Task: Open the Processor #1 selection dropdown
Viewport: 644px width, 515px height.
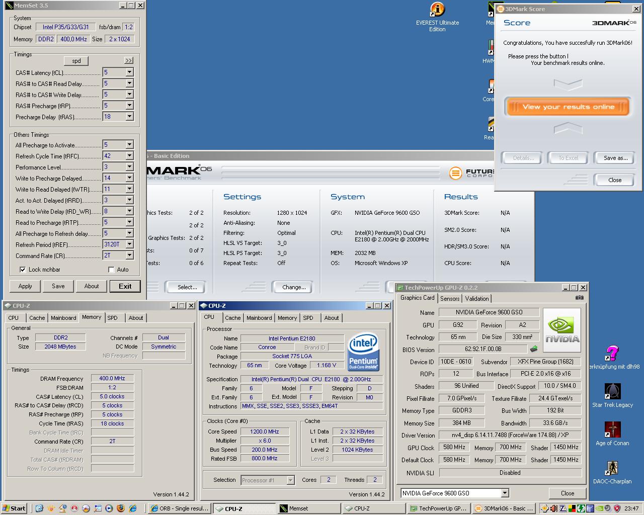Action: click(290, 480)
